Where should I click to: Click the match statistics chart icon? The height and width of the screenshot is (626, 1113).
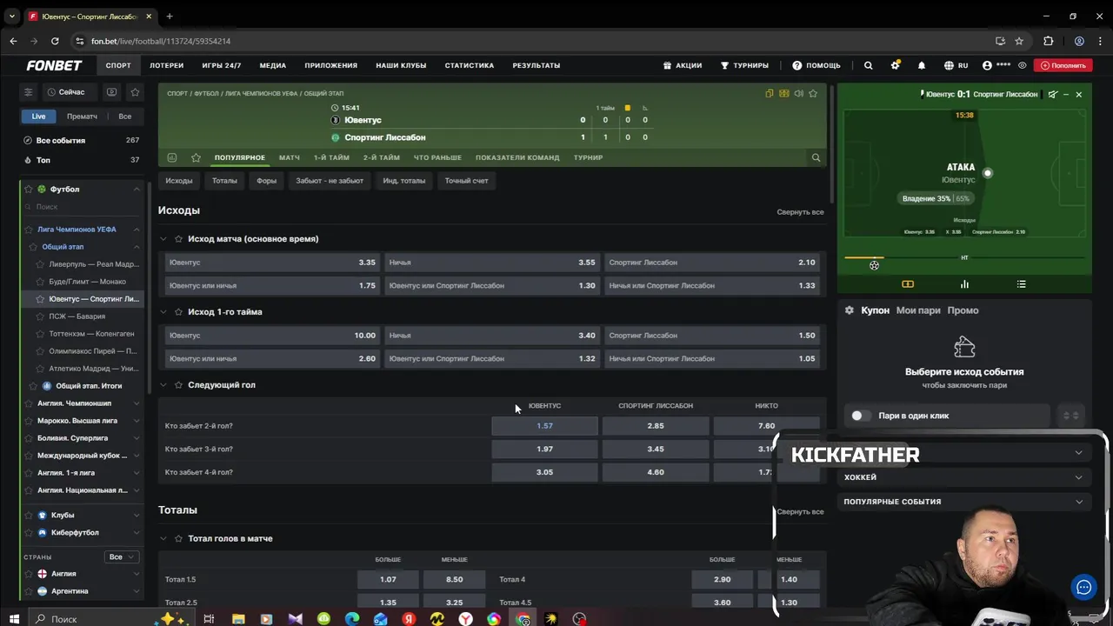click(x=171, y=157)
